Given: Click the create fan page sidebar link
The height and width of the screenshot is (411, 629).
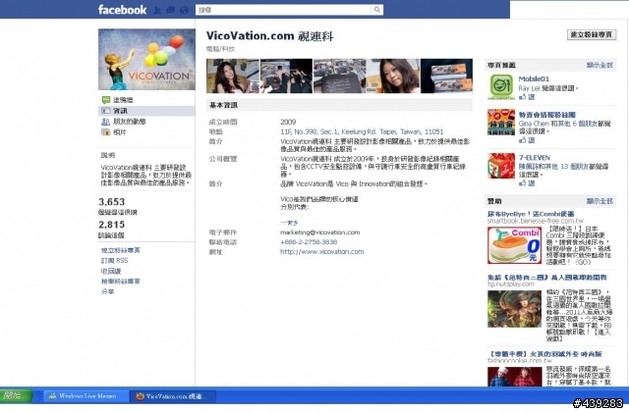Looking at the screenshot, I should click(120, 250).
